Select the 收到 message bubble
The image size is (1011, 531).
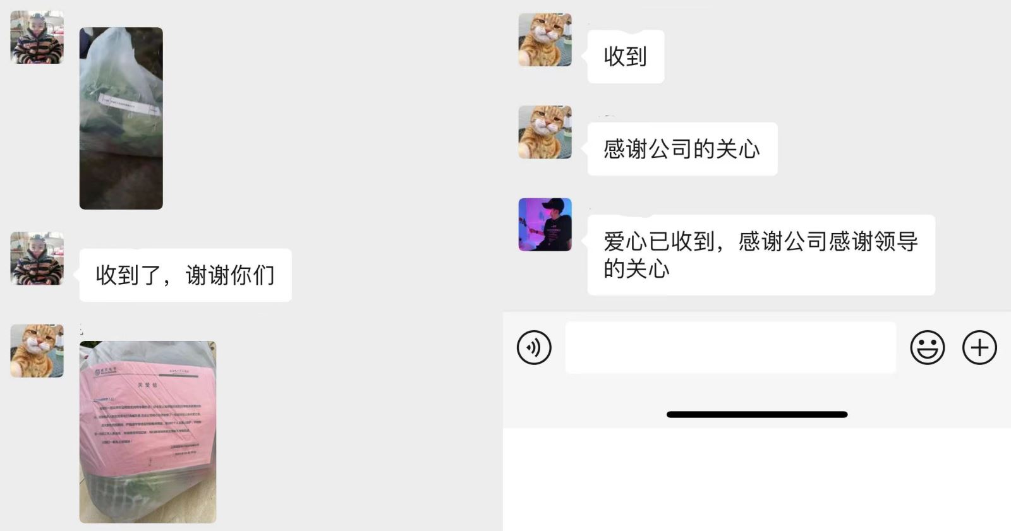pyautogui.click(x=626, y=57)
